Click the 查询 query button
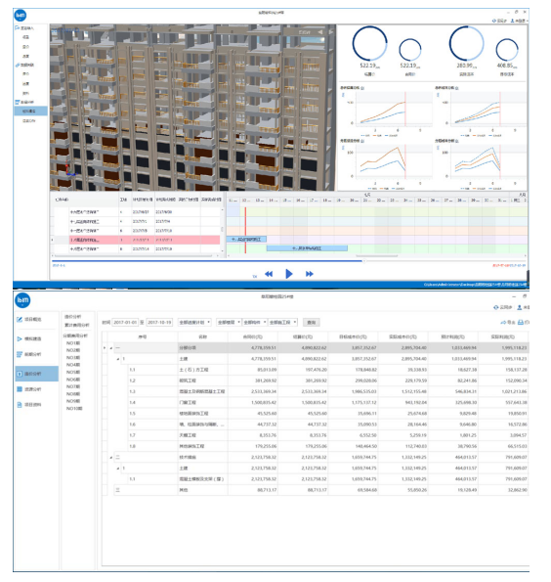The image size is (551, 582). tap(312, 322)
